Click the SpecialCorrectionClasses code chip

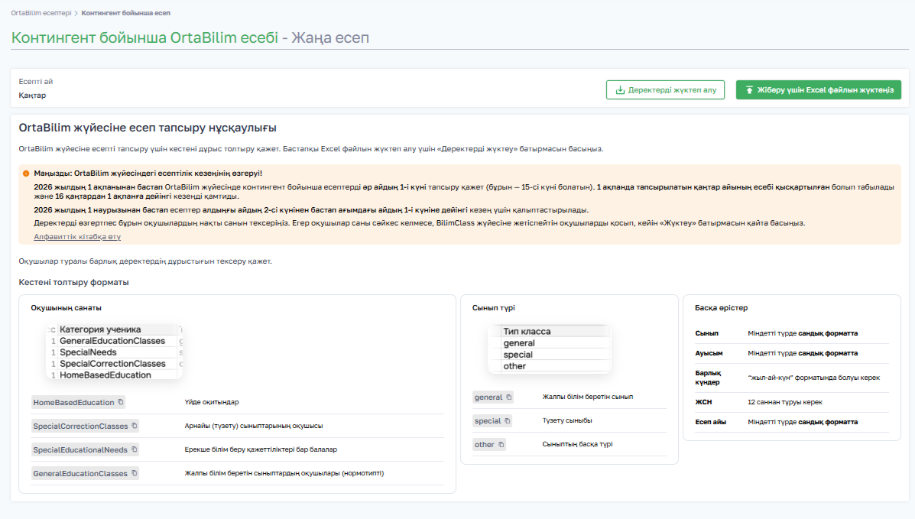coord(85,426)
